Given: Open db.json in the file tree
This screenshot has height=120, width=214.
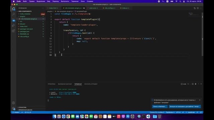Looking at the screenshot, I should click(23, 24).
